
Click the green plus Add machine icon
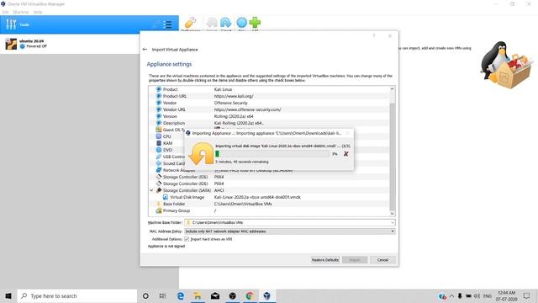pos(255,23)
